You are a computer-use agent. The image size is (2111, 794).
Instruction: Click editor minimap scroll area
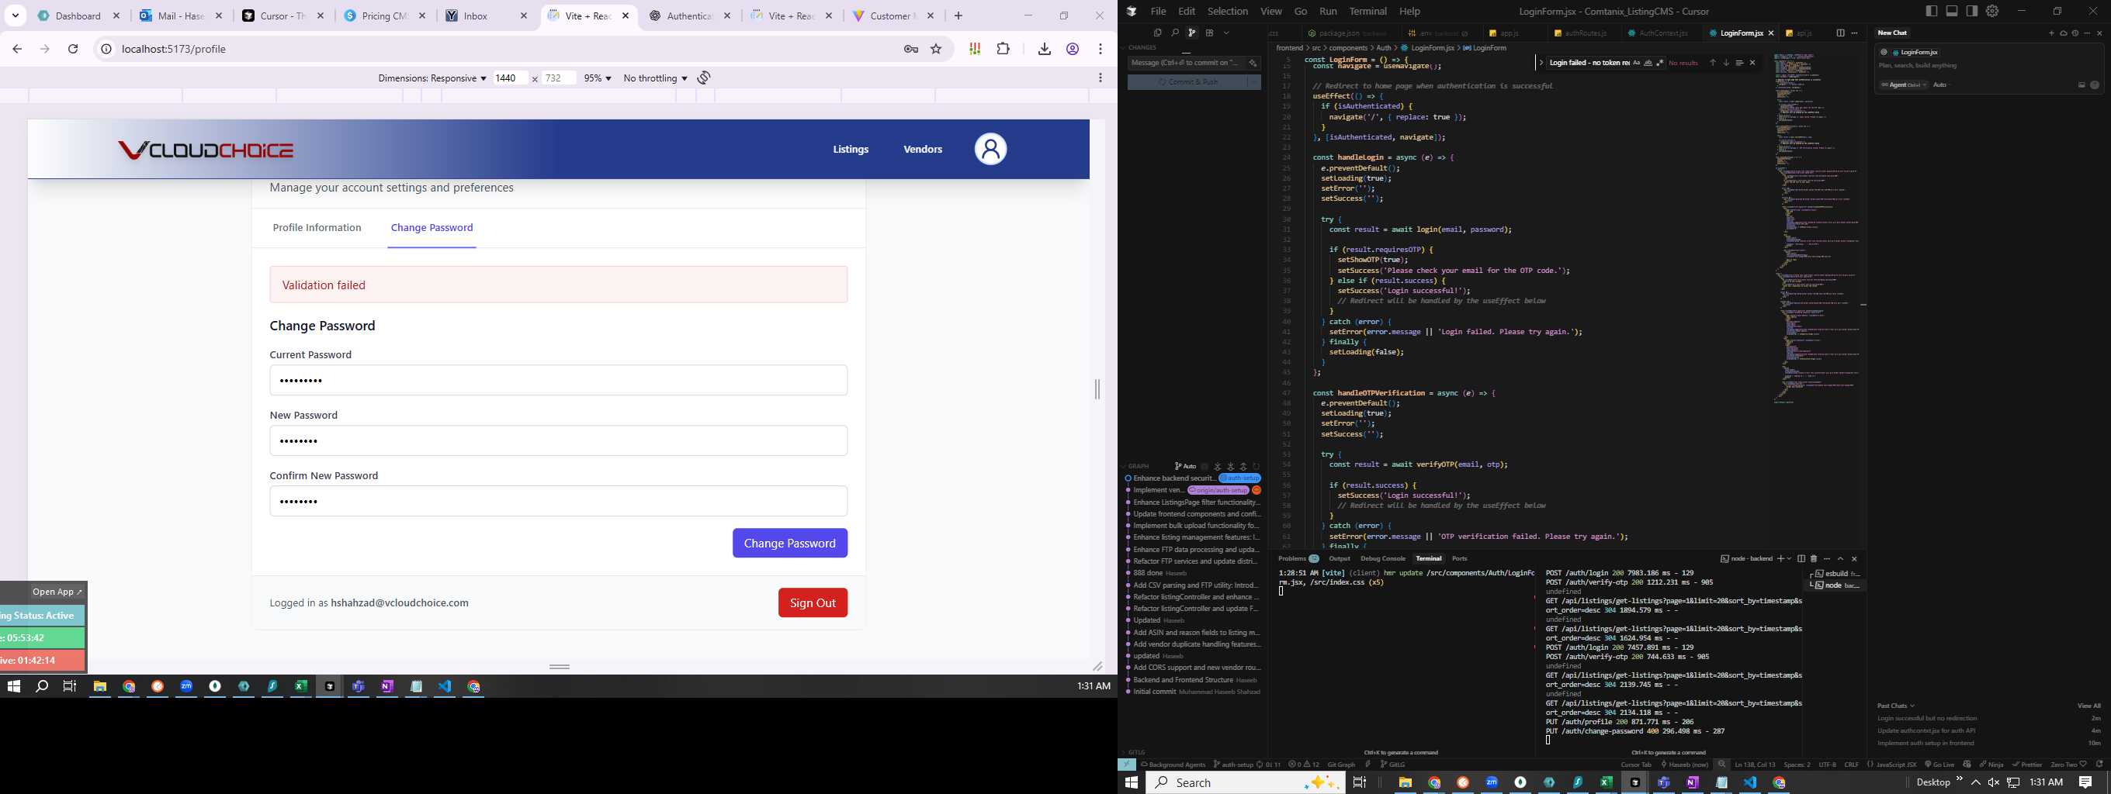(1816, 230)
